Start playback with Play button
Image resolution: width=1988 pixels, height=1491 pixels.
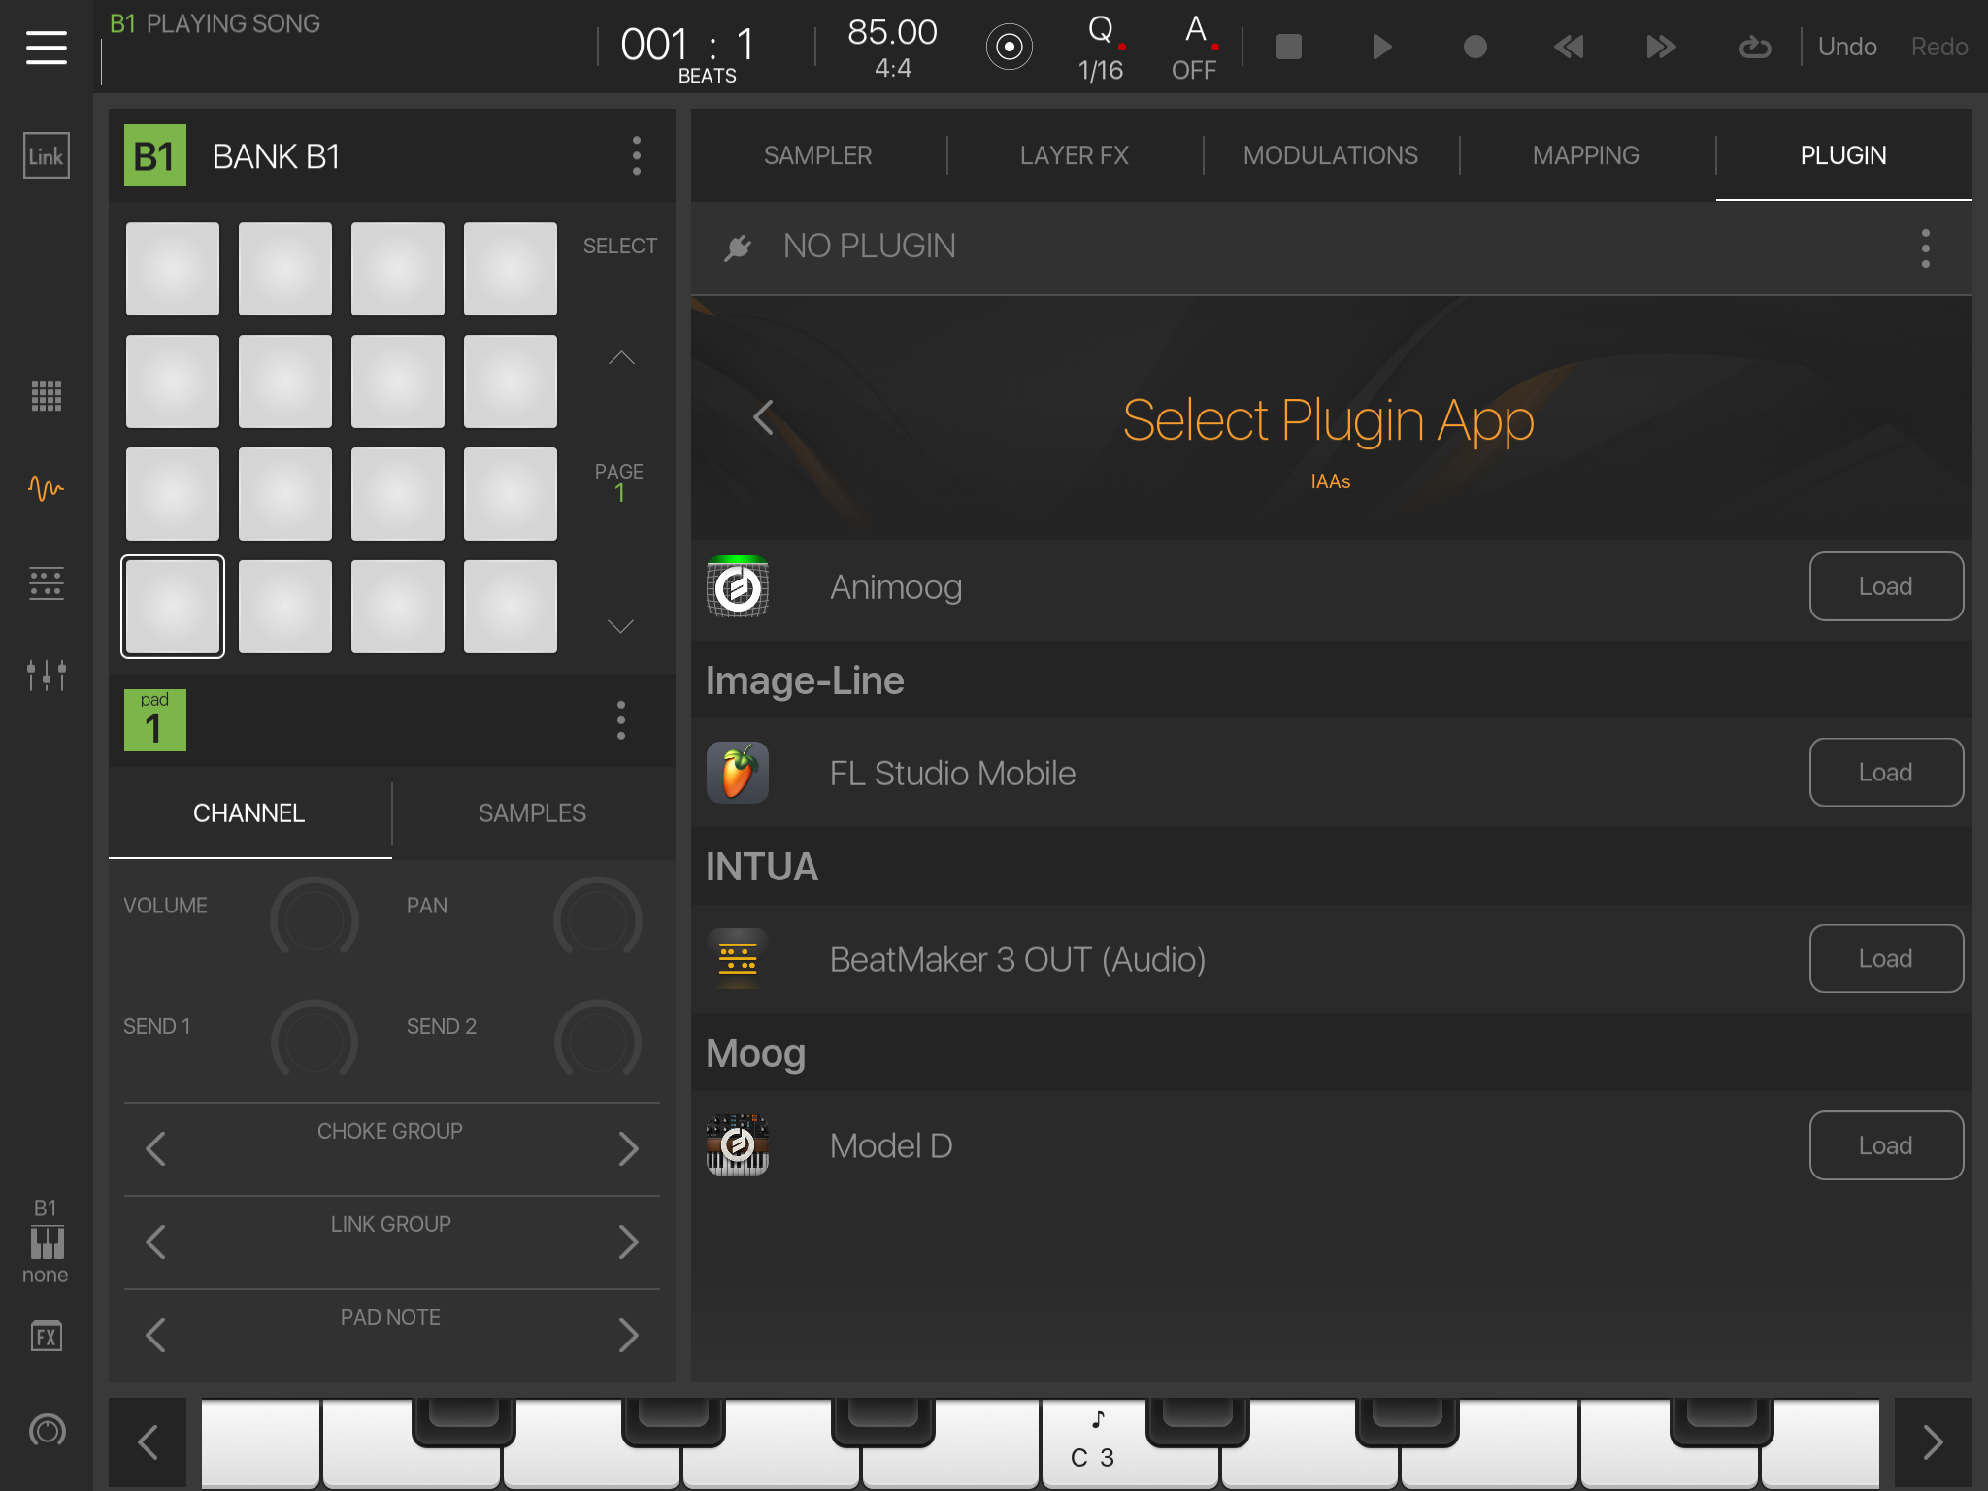(1382, 47)
